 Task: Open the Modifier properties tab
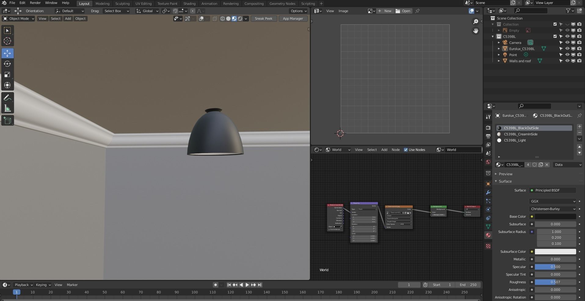(488, 192)
